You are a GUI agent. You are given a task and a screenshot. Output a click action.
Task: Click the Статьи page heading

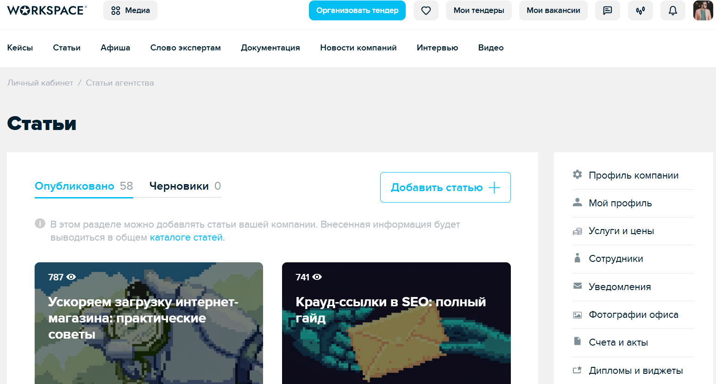coord(42,124)
